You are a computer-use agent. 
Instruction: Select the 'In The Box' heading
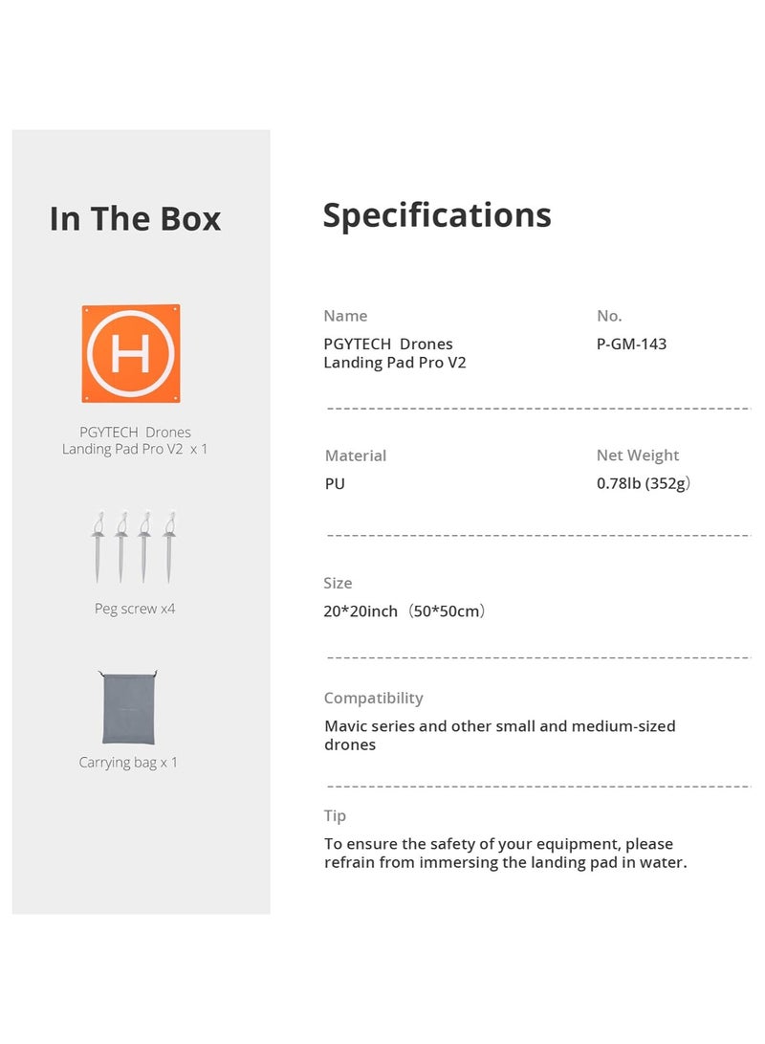135,219
